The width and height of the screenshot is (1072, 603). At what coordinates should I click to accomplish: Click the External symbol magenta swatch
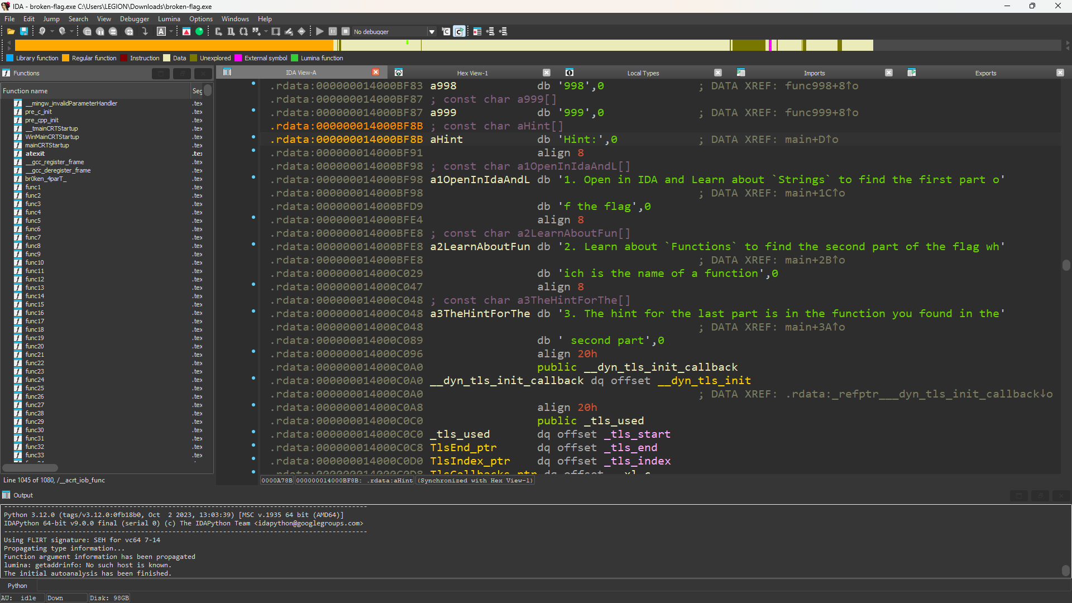[x=238, y=58]
